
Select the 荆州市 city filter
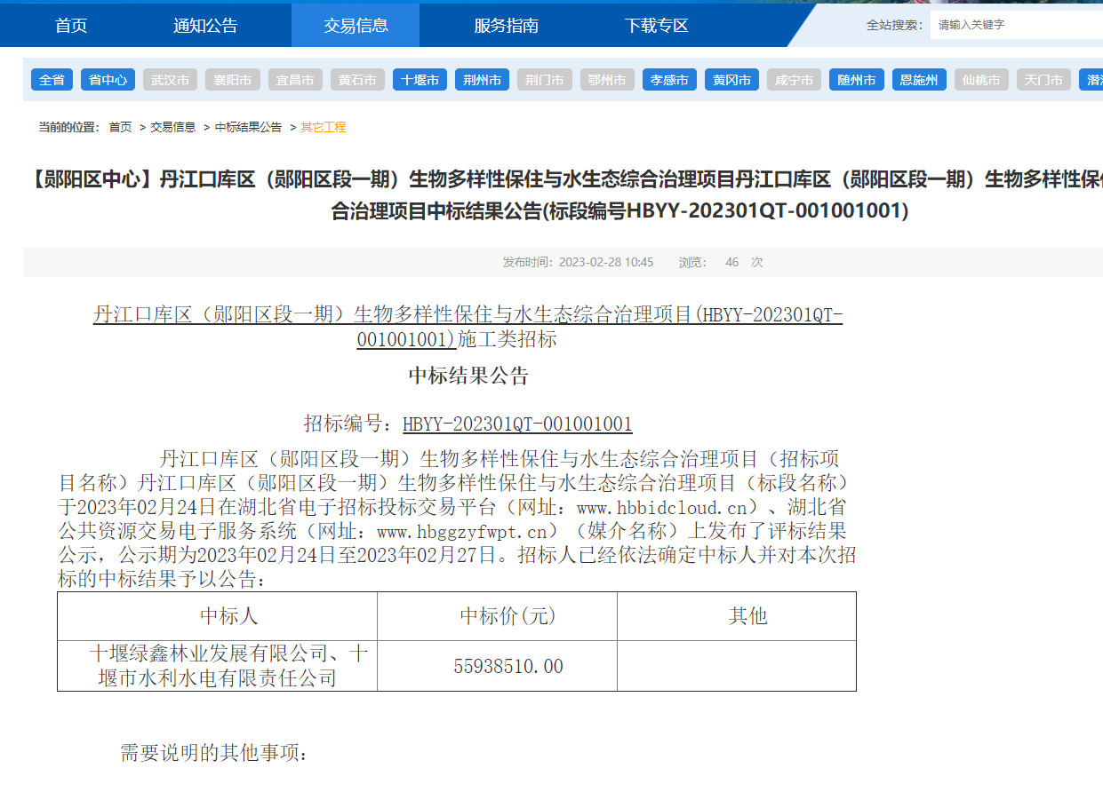(482, 80)
